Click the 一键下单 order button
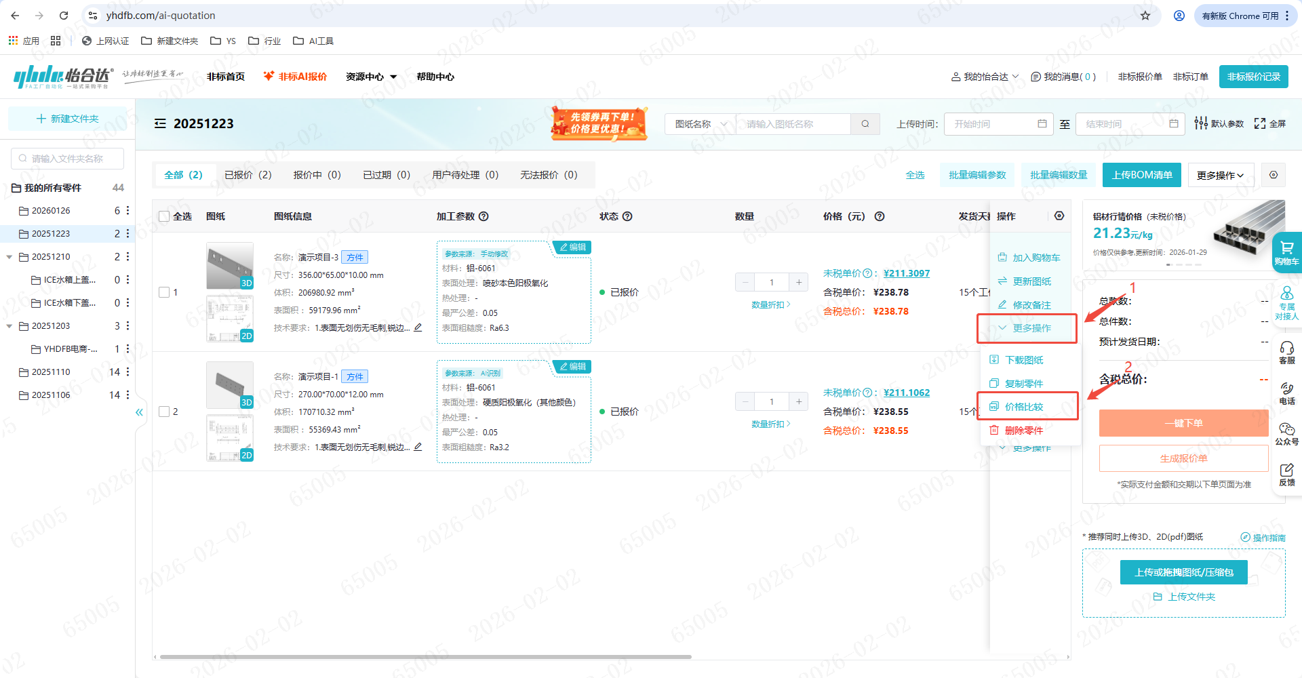 click(x=1183, y=423)
